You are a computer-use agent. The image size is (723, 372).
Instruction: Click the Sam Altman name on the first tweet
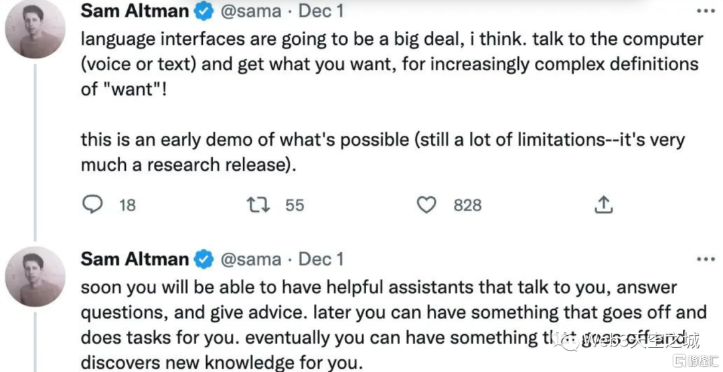(x=135, y=11)
